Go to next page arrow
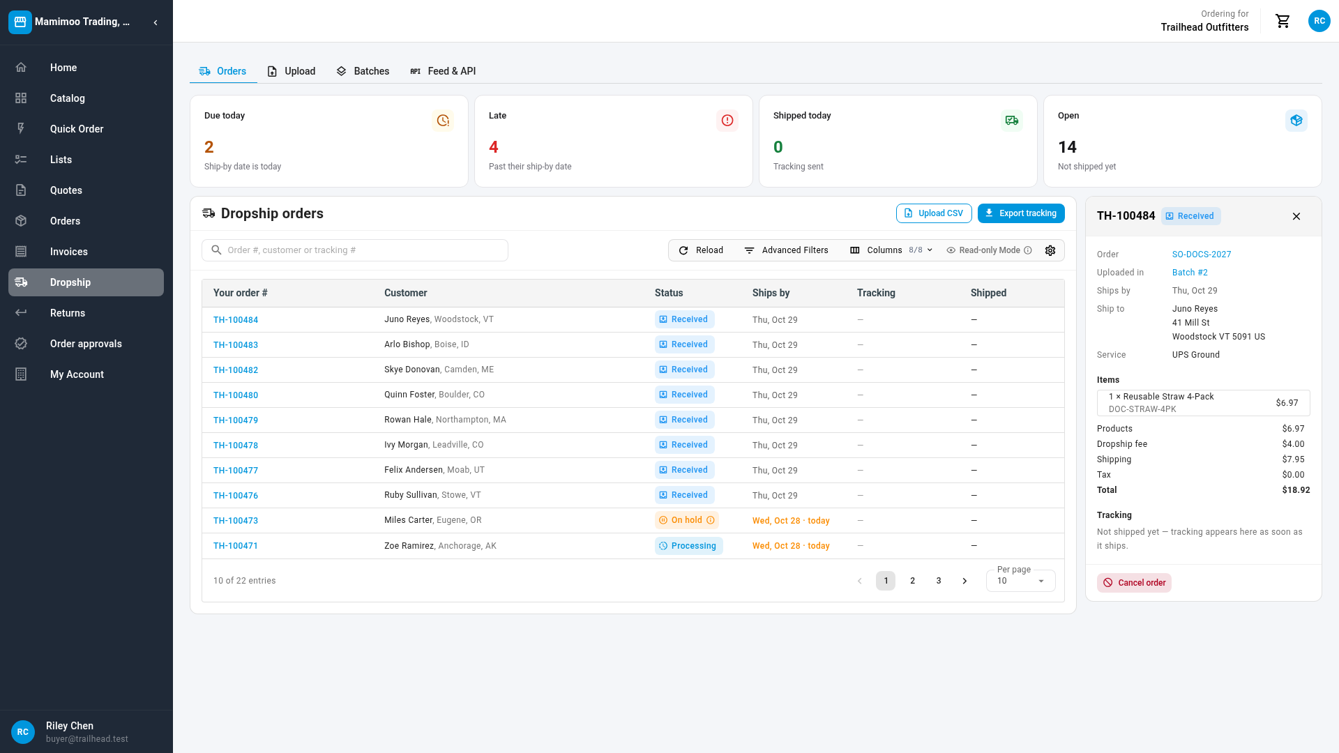 coord(964,581)
